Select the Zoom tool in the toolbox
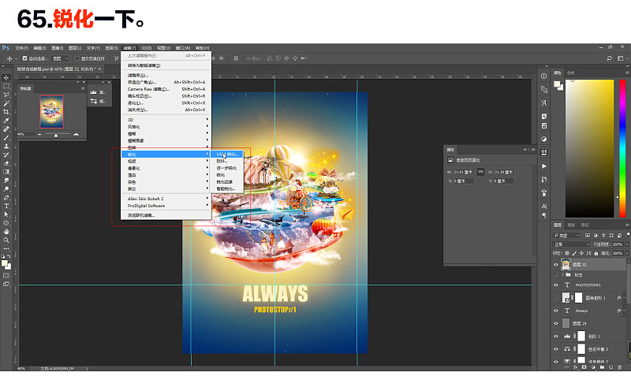This screenshot has height=376, width=631. 6,240
